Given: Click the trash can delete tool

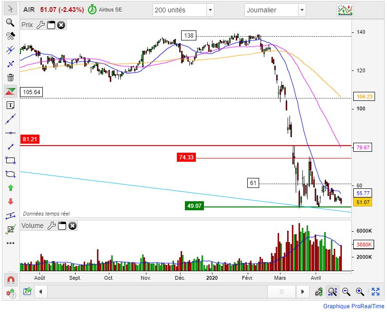Looking at the screenshot, I should tap(10, 77).
